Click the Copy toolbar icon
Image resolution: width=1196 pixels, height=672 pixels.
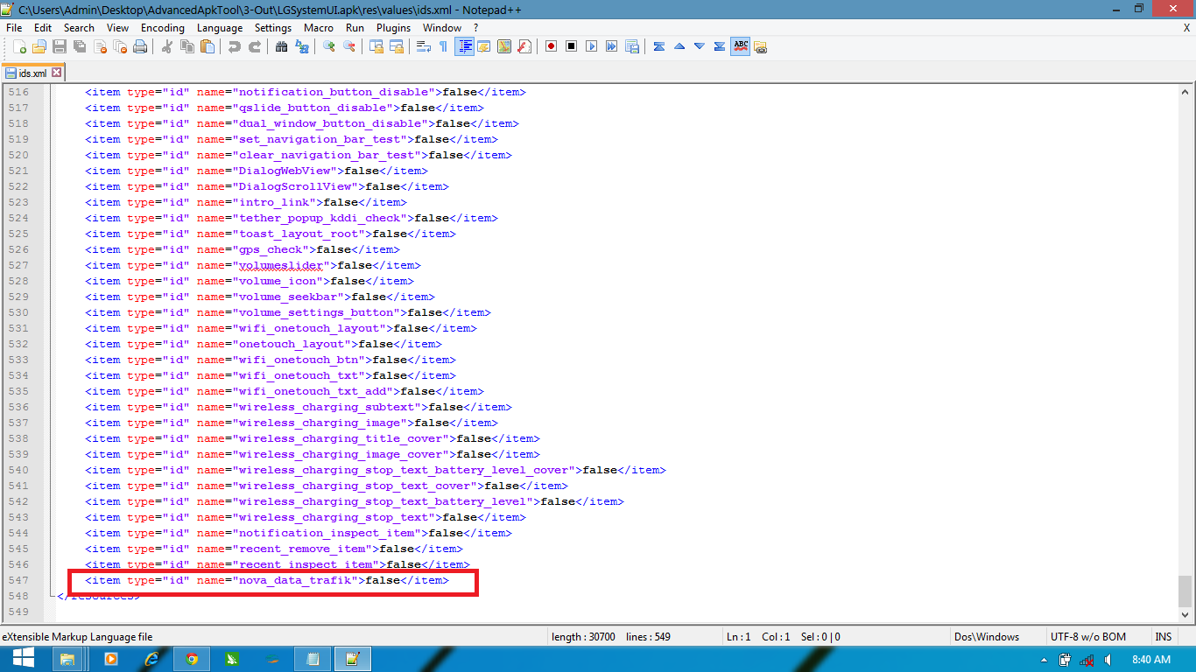(x=186, y=46)
